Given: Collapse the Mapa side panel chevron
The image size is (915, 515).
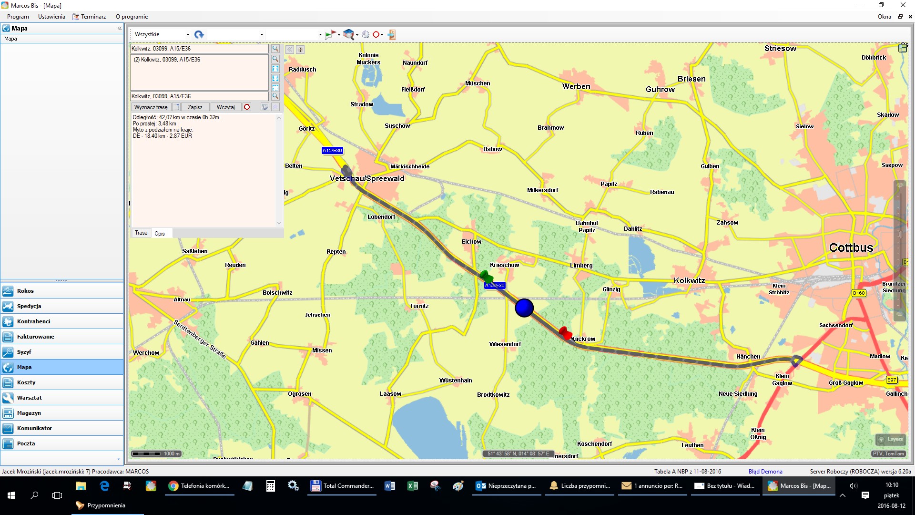Looking at the screenshot, I should (x=120, y=29).
